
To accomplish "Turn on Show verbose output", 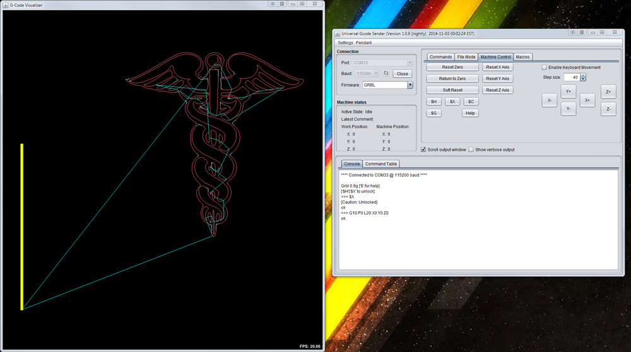I will tap(471, 150).
